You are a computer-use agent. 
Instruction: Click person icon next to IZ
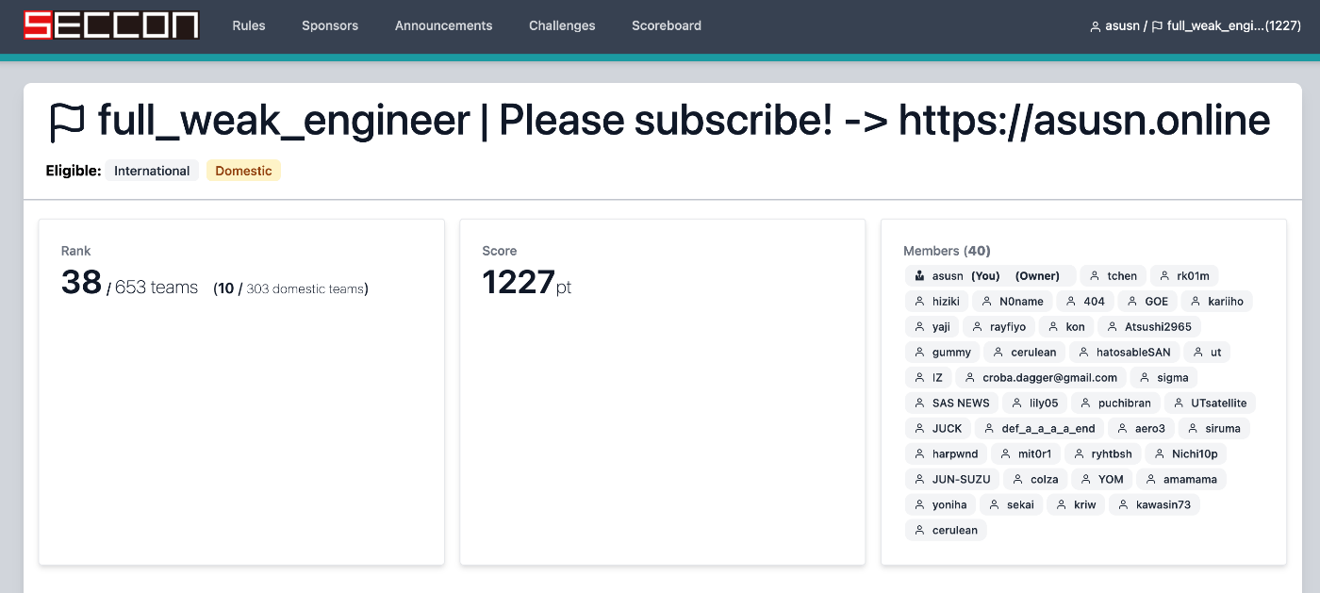(919, 378)
